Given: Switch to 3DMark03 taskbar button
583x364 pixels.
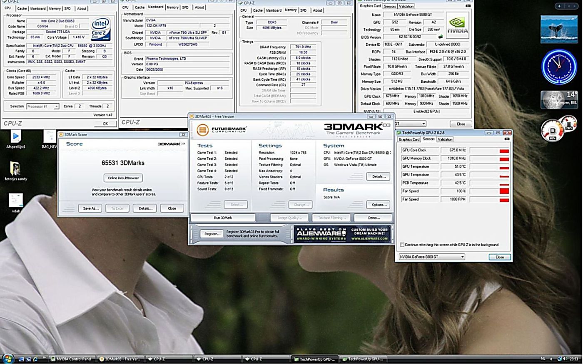Looking at the screenshot, I should click(x=120, y=359).
